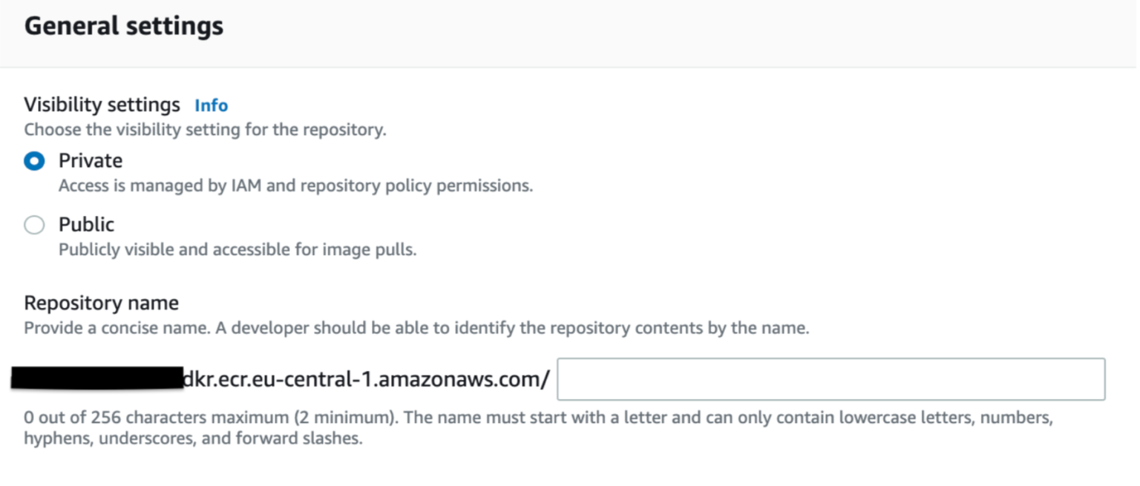1140x486 pixels.
Task: Click Info next to Visibility settings
Action: 211,105
